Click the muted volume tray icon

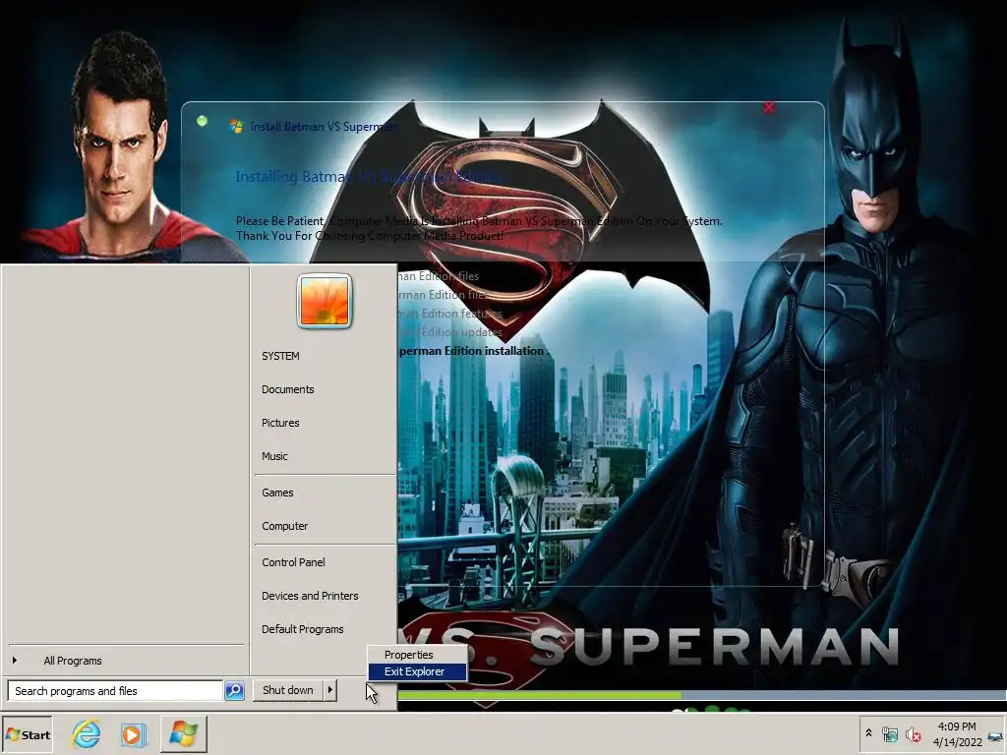(x=913, y=734)
